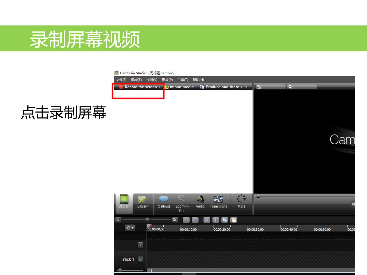Viewport: 367px width, 275px height.
Task: Open the Library panel
Action: (x=142, y=202)
